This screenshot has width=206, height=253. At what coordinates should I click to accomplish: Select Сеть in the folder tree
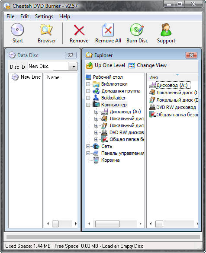coord(107,146)
